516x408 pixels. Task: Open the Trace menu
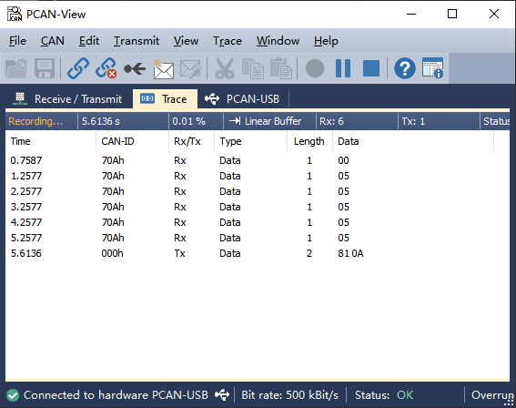(228, 41)
